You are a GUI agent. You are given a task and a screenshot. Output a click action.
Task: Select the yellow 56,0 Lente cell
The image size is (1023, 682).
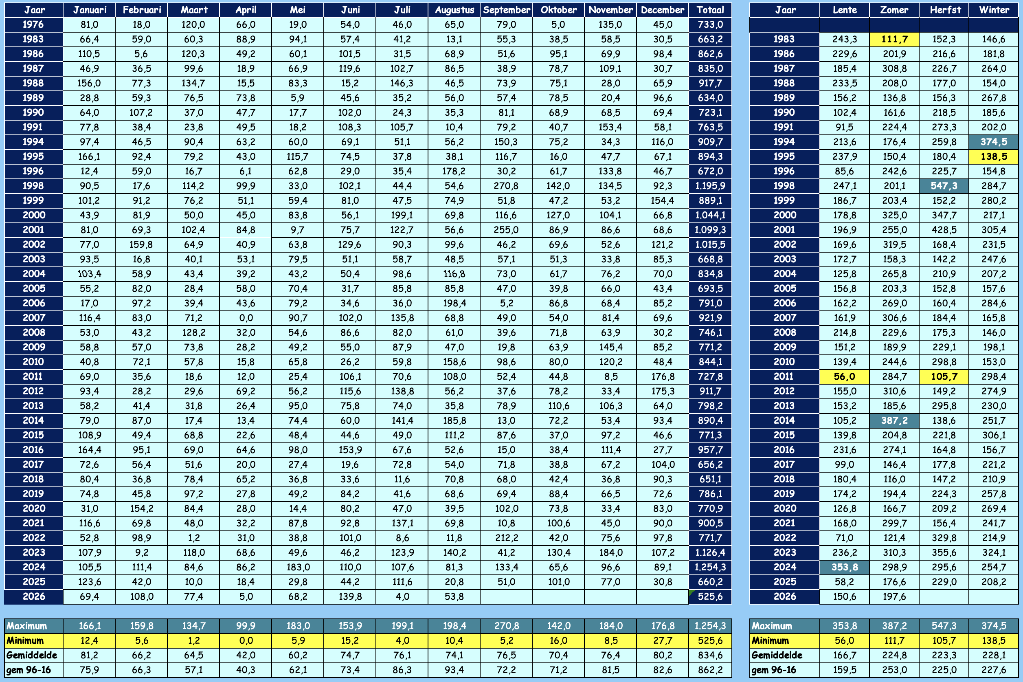point(844,376)
